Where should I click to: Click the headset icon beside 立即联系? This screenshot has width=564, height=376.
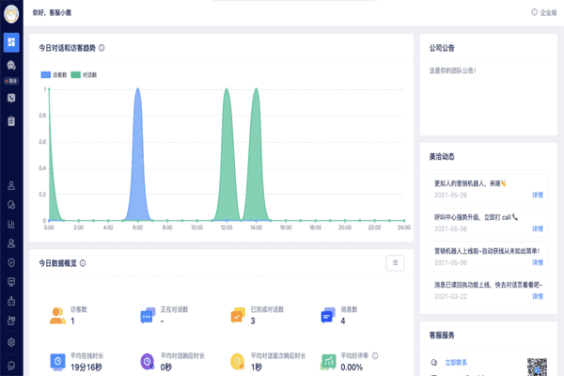[x=433, y=363]
